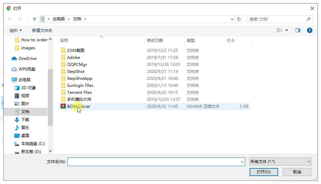Click the Back navigation arrow
The height and width of the screenshot is (184, 321).
coord(10,19)
